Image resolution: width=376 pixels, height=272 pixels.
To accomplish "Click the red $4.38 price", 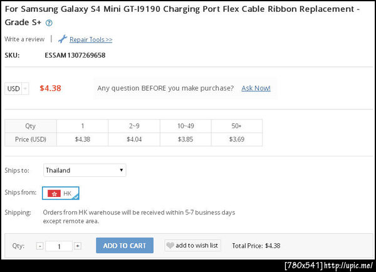I will tap(50, 88).
